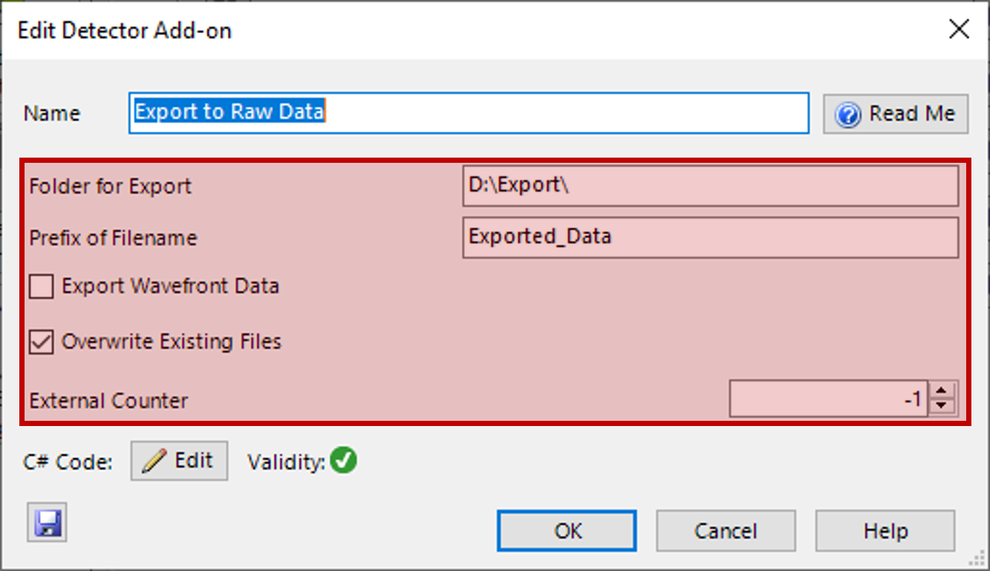Close the Edit Detector Add-on dialog
This screenshot has width=990, height=571.
tap(960, 30)
